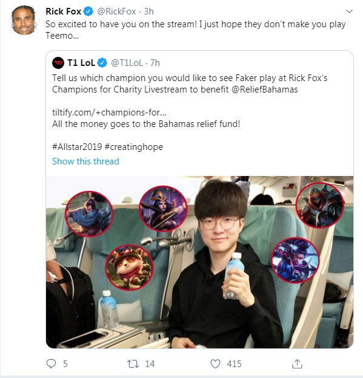Image resolution: width=363 pixels, height=378 pixels.
Task: Click the Rick Fox display name
Action: (x=63, y=11)
